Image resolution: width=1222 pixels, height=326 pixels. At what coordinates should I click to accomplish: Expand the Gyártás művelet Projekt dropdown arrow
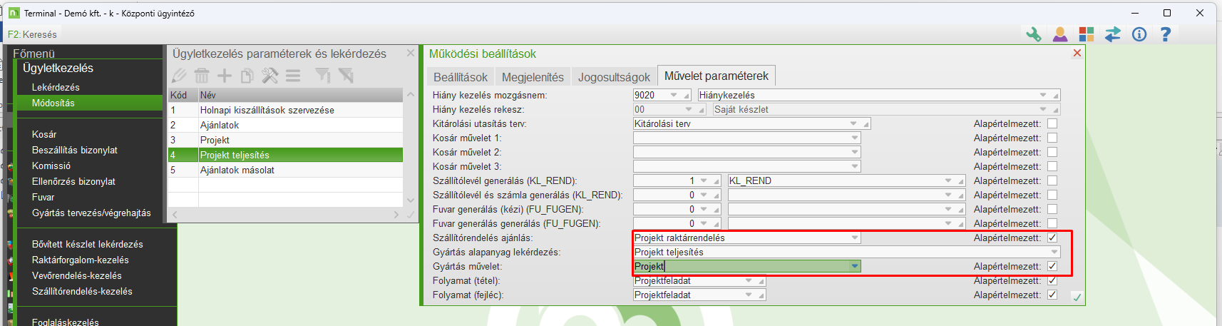pyautogui.click(x=854, y=266)
